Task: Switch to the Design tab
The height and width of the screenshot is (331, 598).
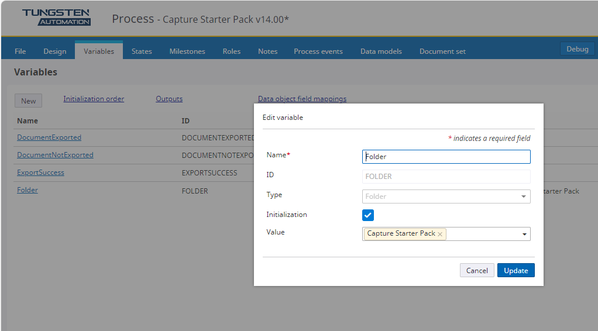Action: point(55,51)
